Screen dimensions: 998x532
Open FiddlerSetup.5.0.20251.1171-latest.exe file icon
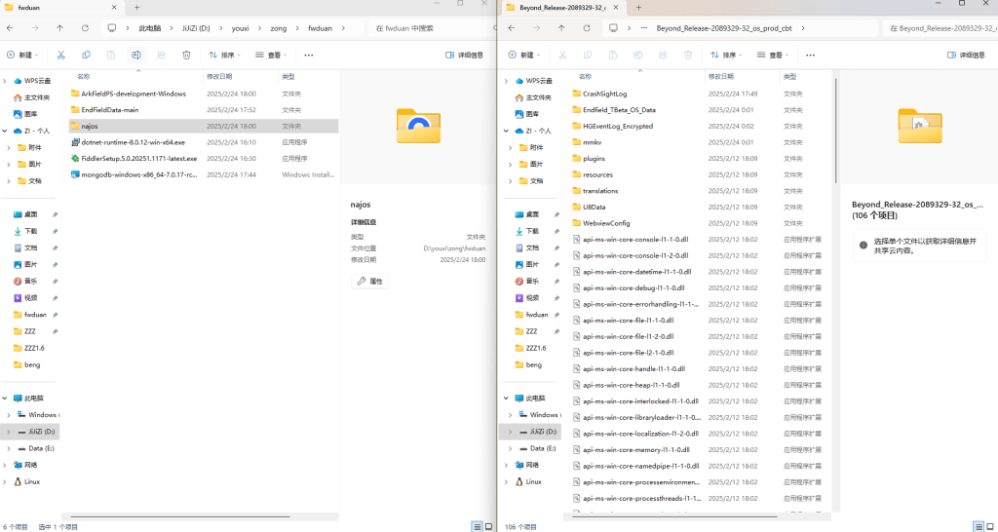(x=75, y=158)
